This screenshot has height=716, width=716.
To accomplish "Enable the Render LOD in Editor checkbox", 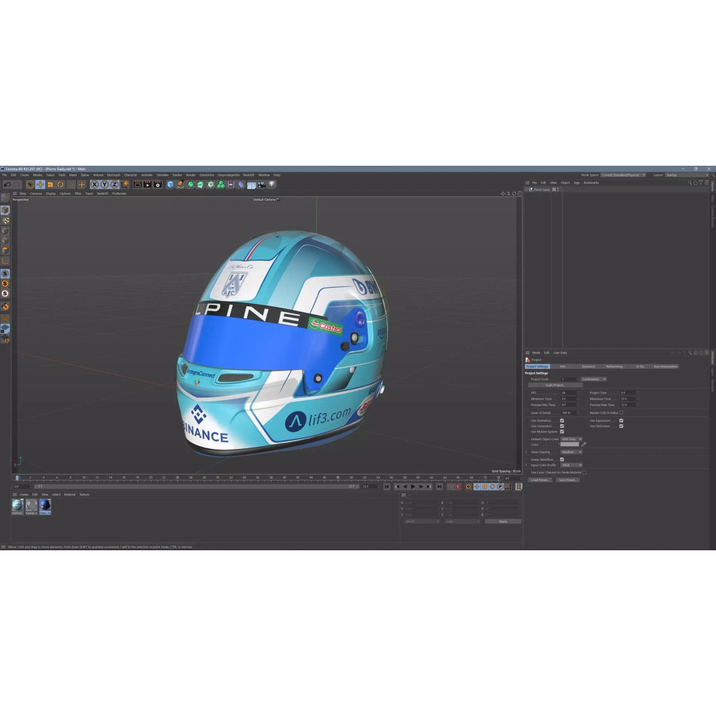I will [621, 413].
